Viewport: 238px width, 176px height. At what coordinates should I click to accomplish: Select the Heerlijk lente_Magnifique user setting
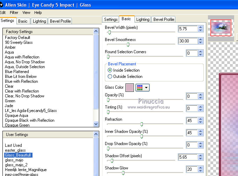click(x=26, y=170)
